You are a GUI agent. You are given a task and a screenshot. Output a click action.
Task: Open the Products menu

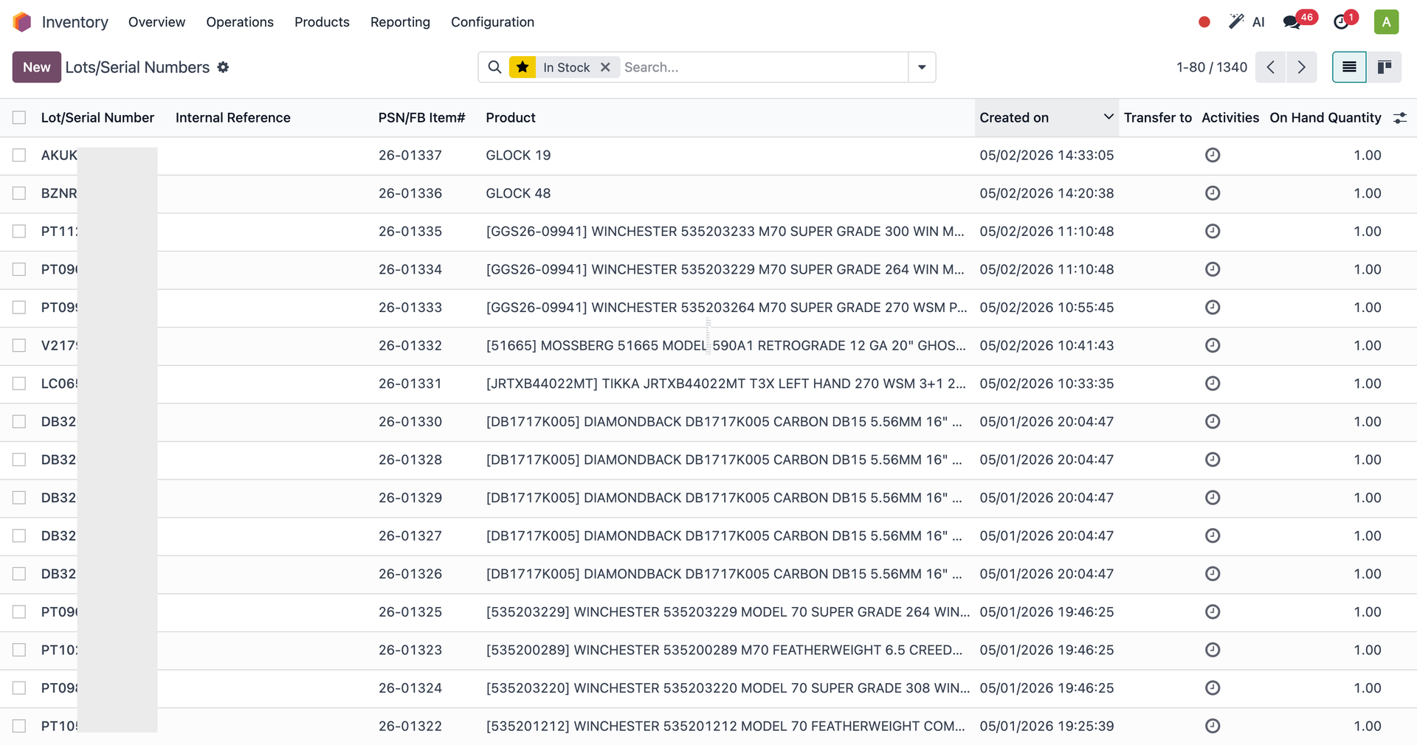[322, 22]
